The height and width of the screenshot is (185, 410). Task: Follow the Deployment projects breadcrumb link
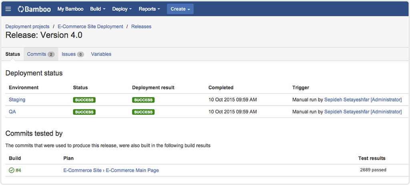[x=28, y=27]
